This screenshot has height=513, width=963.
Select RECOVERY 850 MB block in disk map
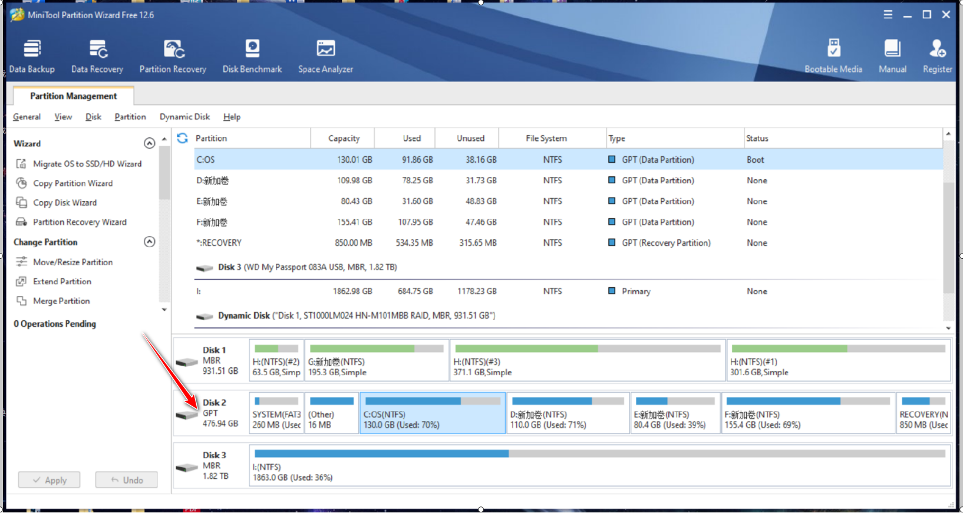pos(924,413)
